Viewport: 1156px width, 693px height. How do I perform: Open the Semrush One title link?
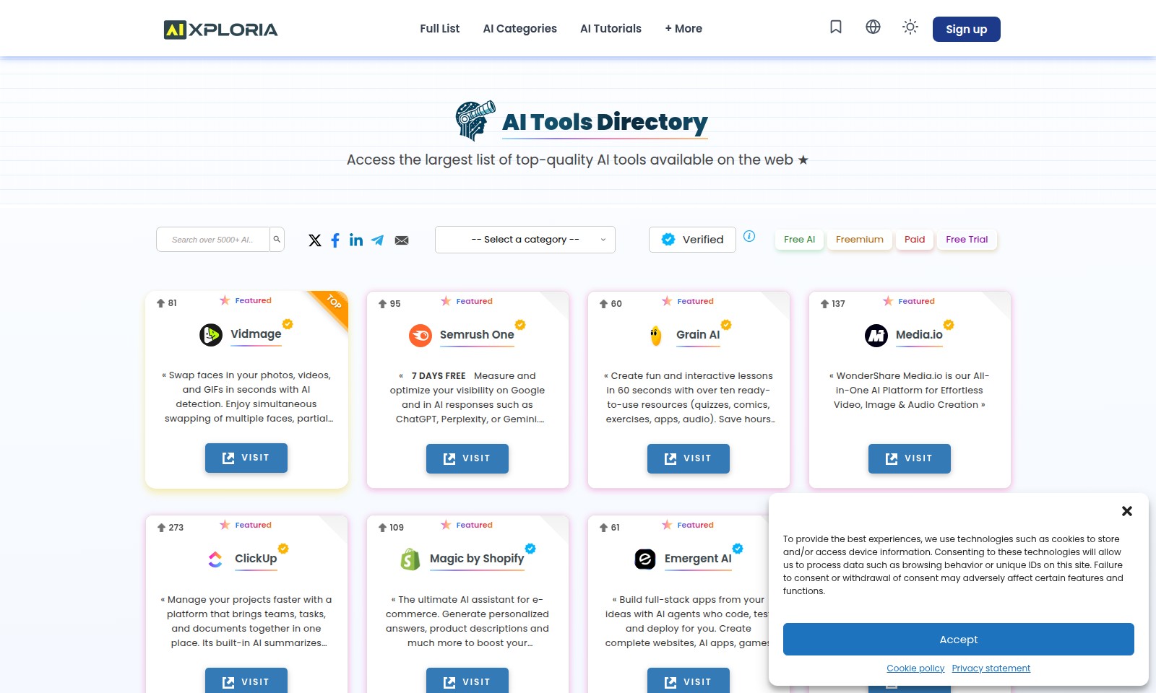pos(477,335)
